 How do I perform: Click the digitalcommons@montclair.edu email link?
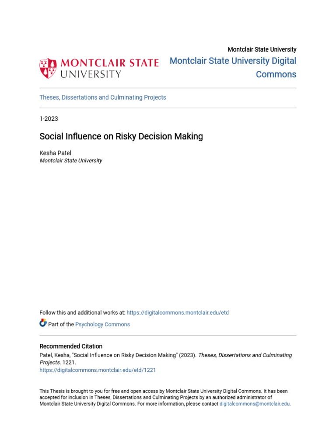point(254,404)
